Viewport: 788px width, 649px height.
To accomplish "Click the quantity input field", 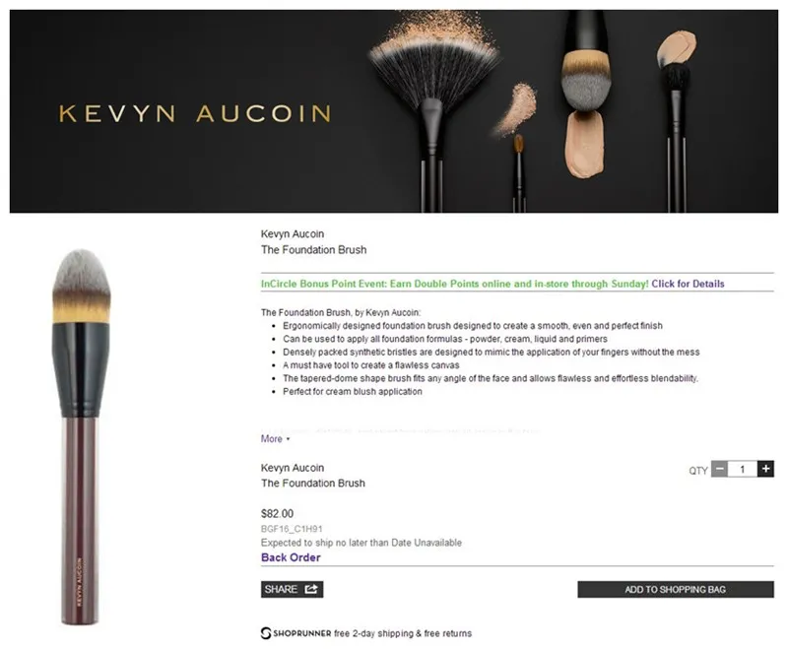I will [x=743, y=469].
